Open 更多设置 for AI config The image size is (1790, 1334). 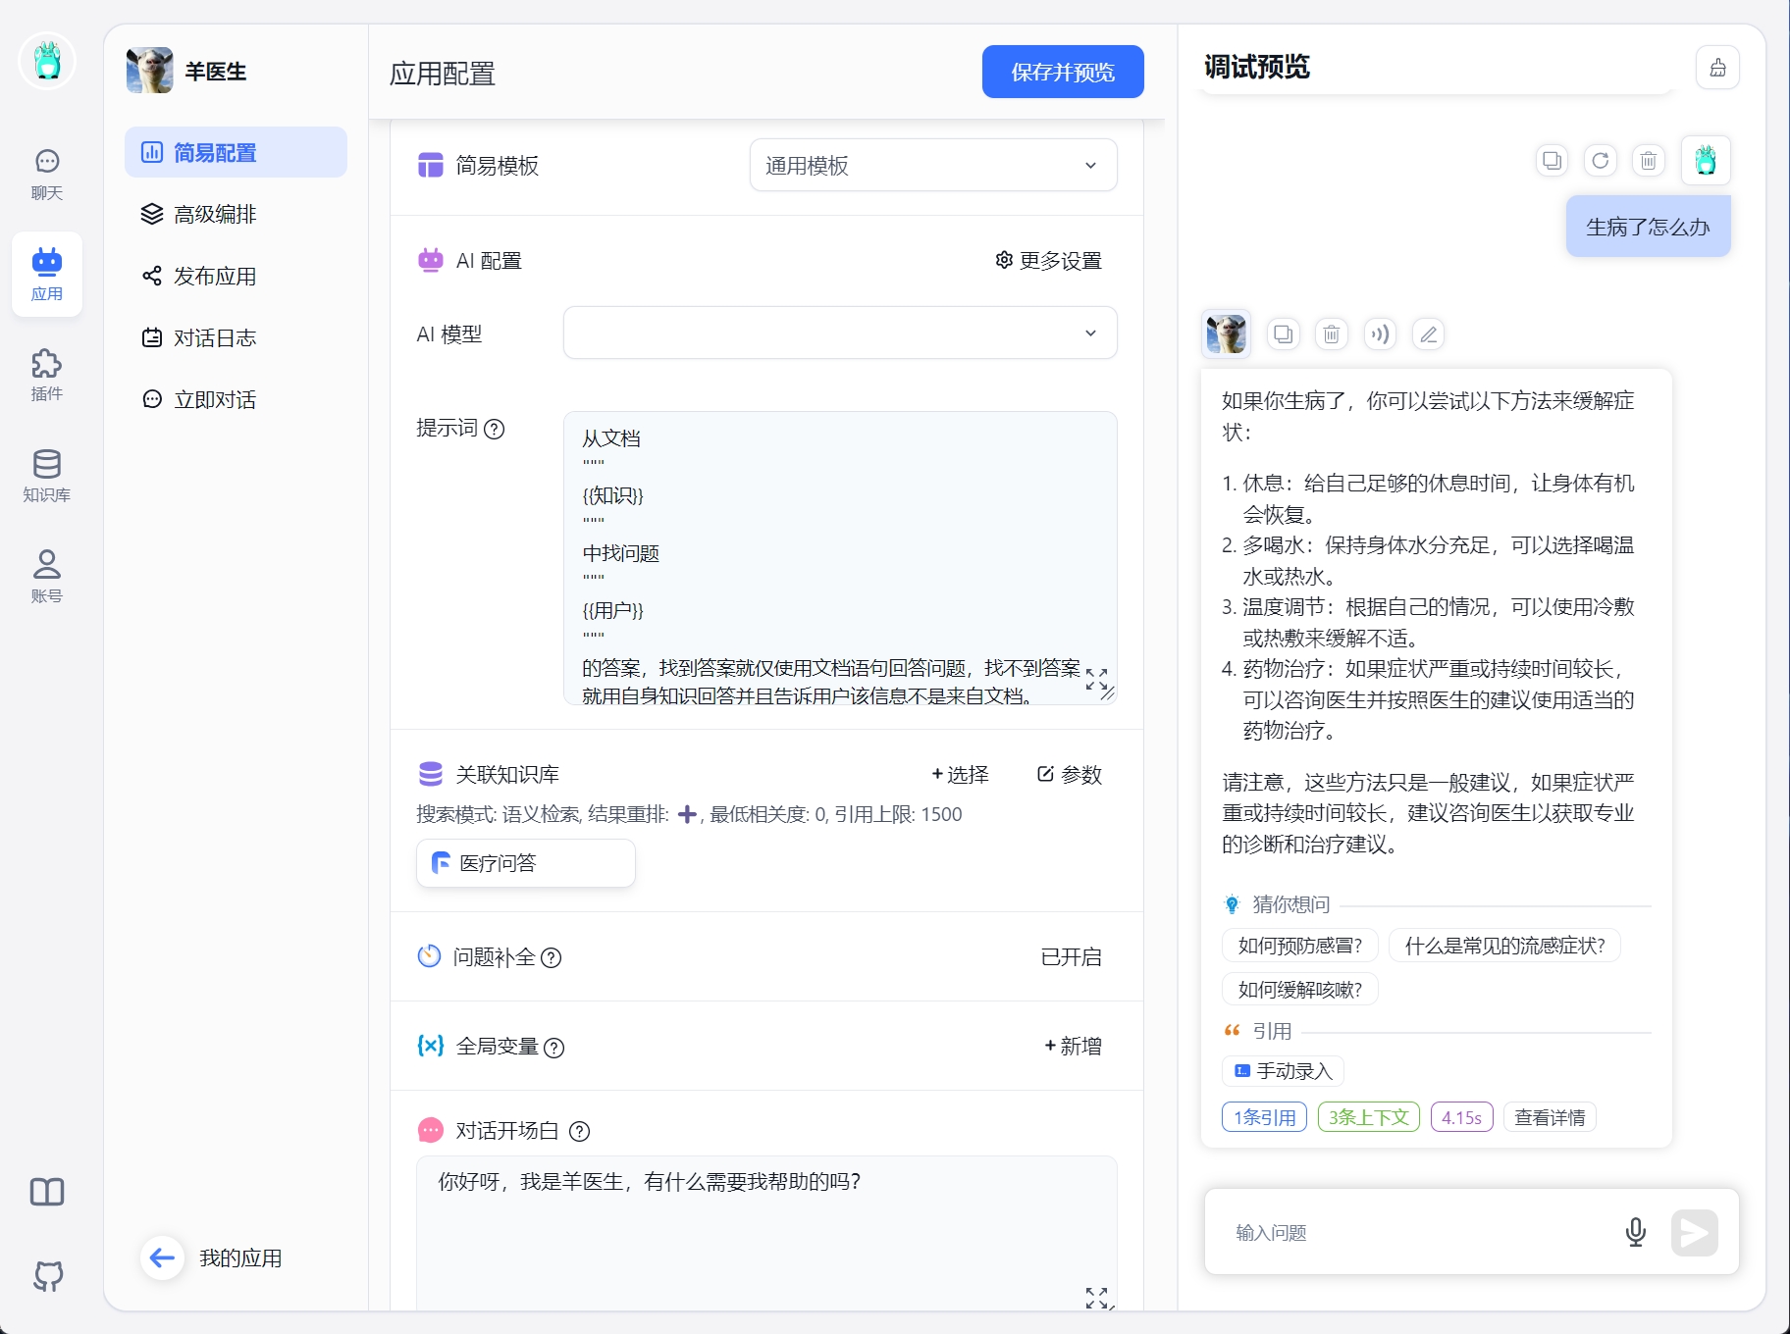(1049, 260)
